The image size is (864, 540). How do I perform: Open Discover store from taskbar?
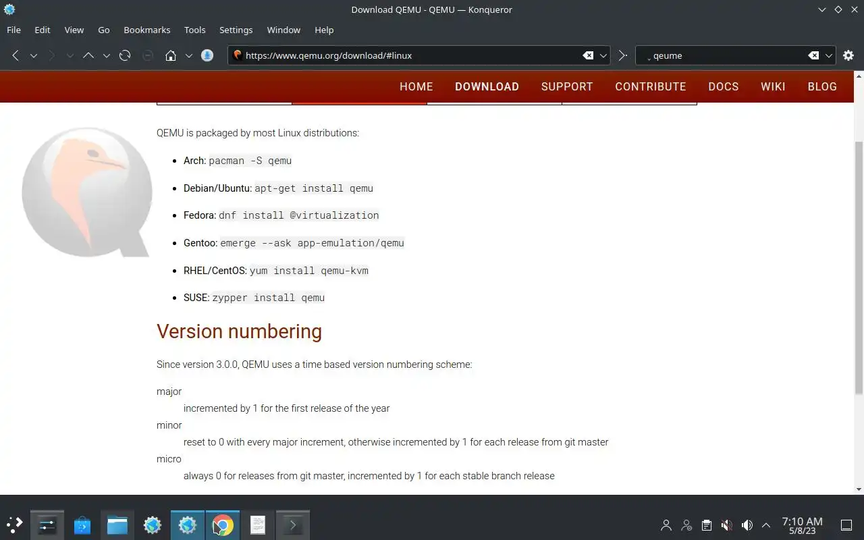[82, 524]
